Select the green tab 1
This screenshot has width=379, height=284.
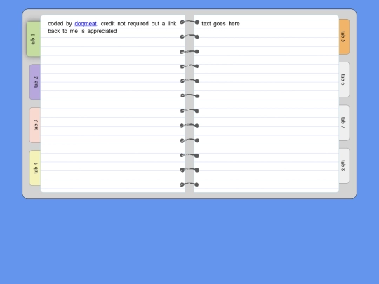coord(34,39)
